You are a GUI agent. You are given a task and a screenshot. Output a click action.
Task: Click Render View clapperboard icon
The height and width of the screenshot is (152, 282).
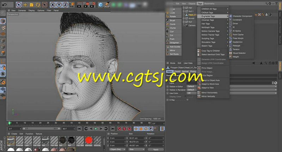pos(79,5)
